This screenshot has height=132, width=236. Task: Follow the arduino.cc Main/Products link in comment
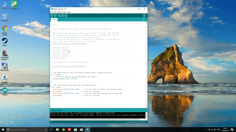[x=70, y=44]
